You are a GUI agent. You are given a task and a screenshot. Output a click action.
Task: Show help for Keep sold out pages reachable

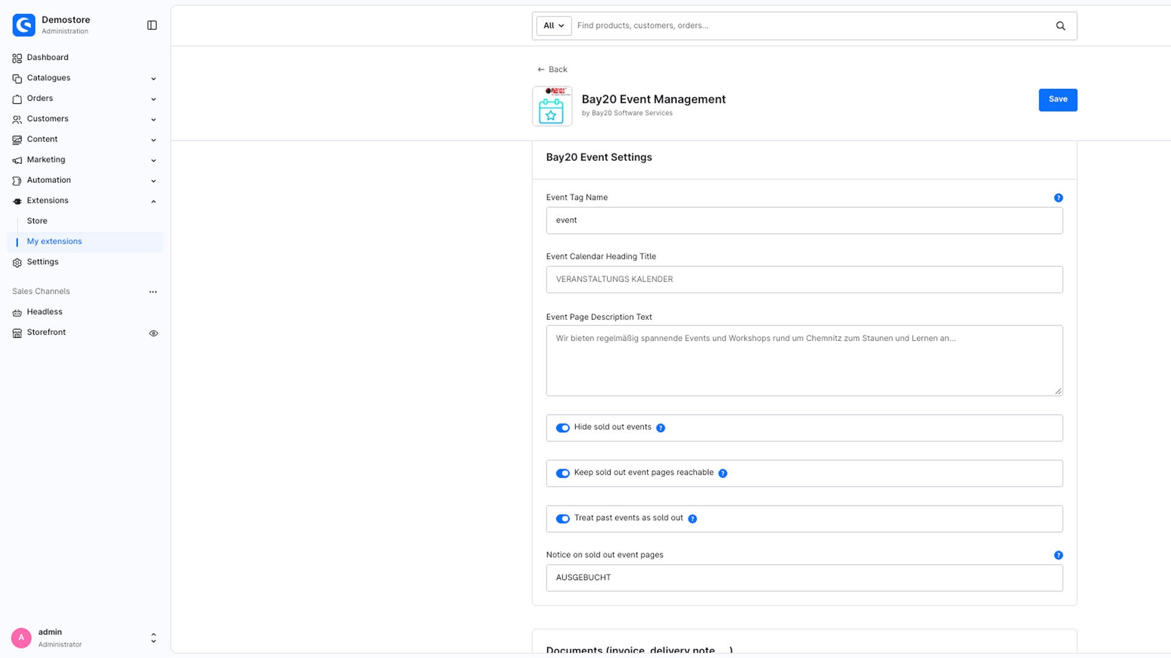coord(723,473)
